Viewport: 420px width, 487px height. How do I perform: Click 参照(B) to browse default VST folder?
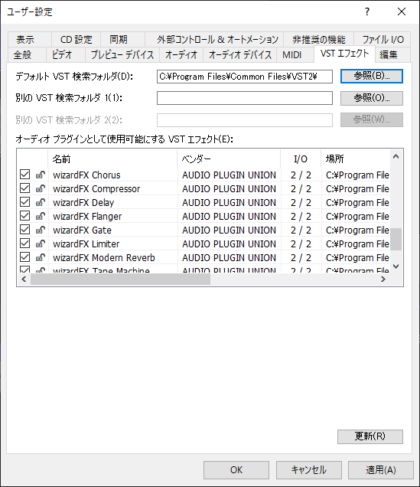coord(372,76)
